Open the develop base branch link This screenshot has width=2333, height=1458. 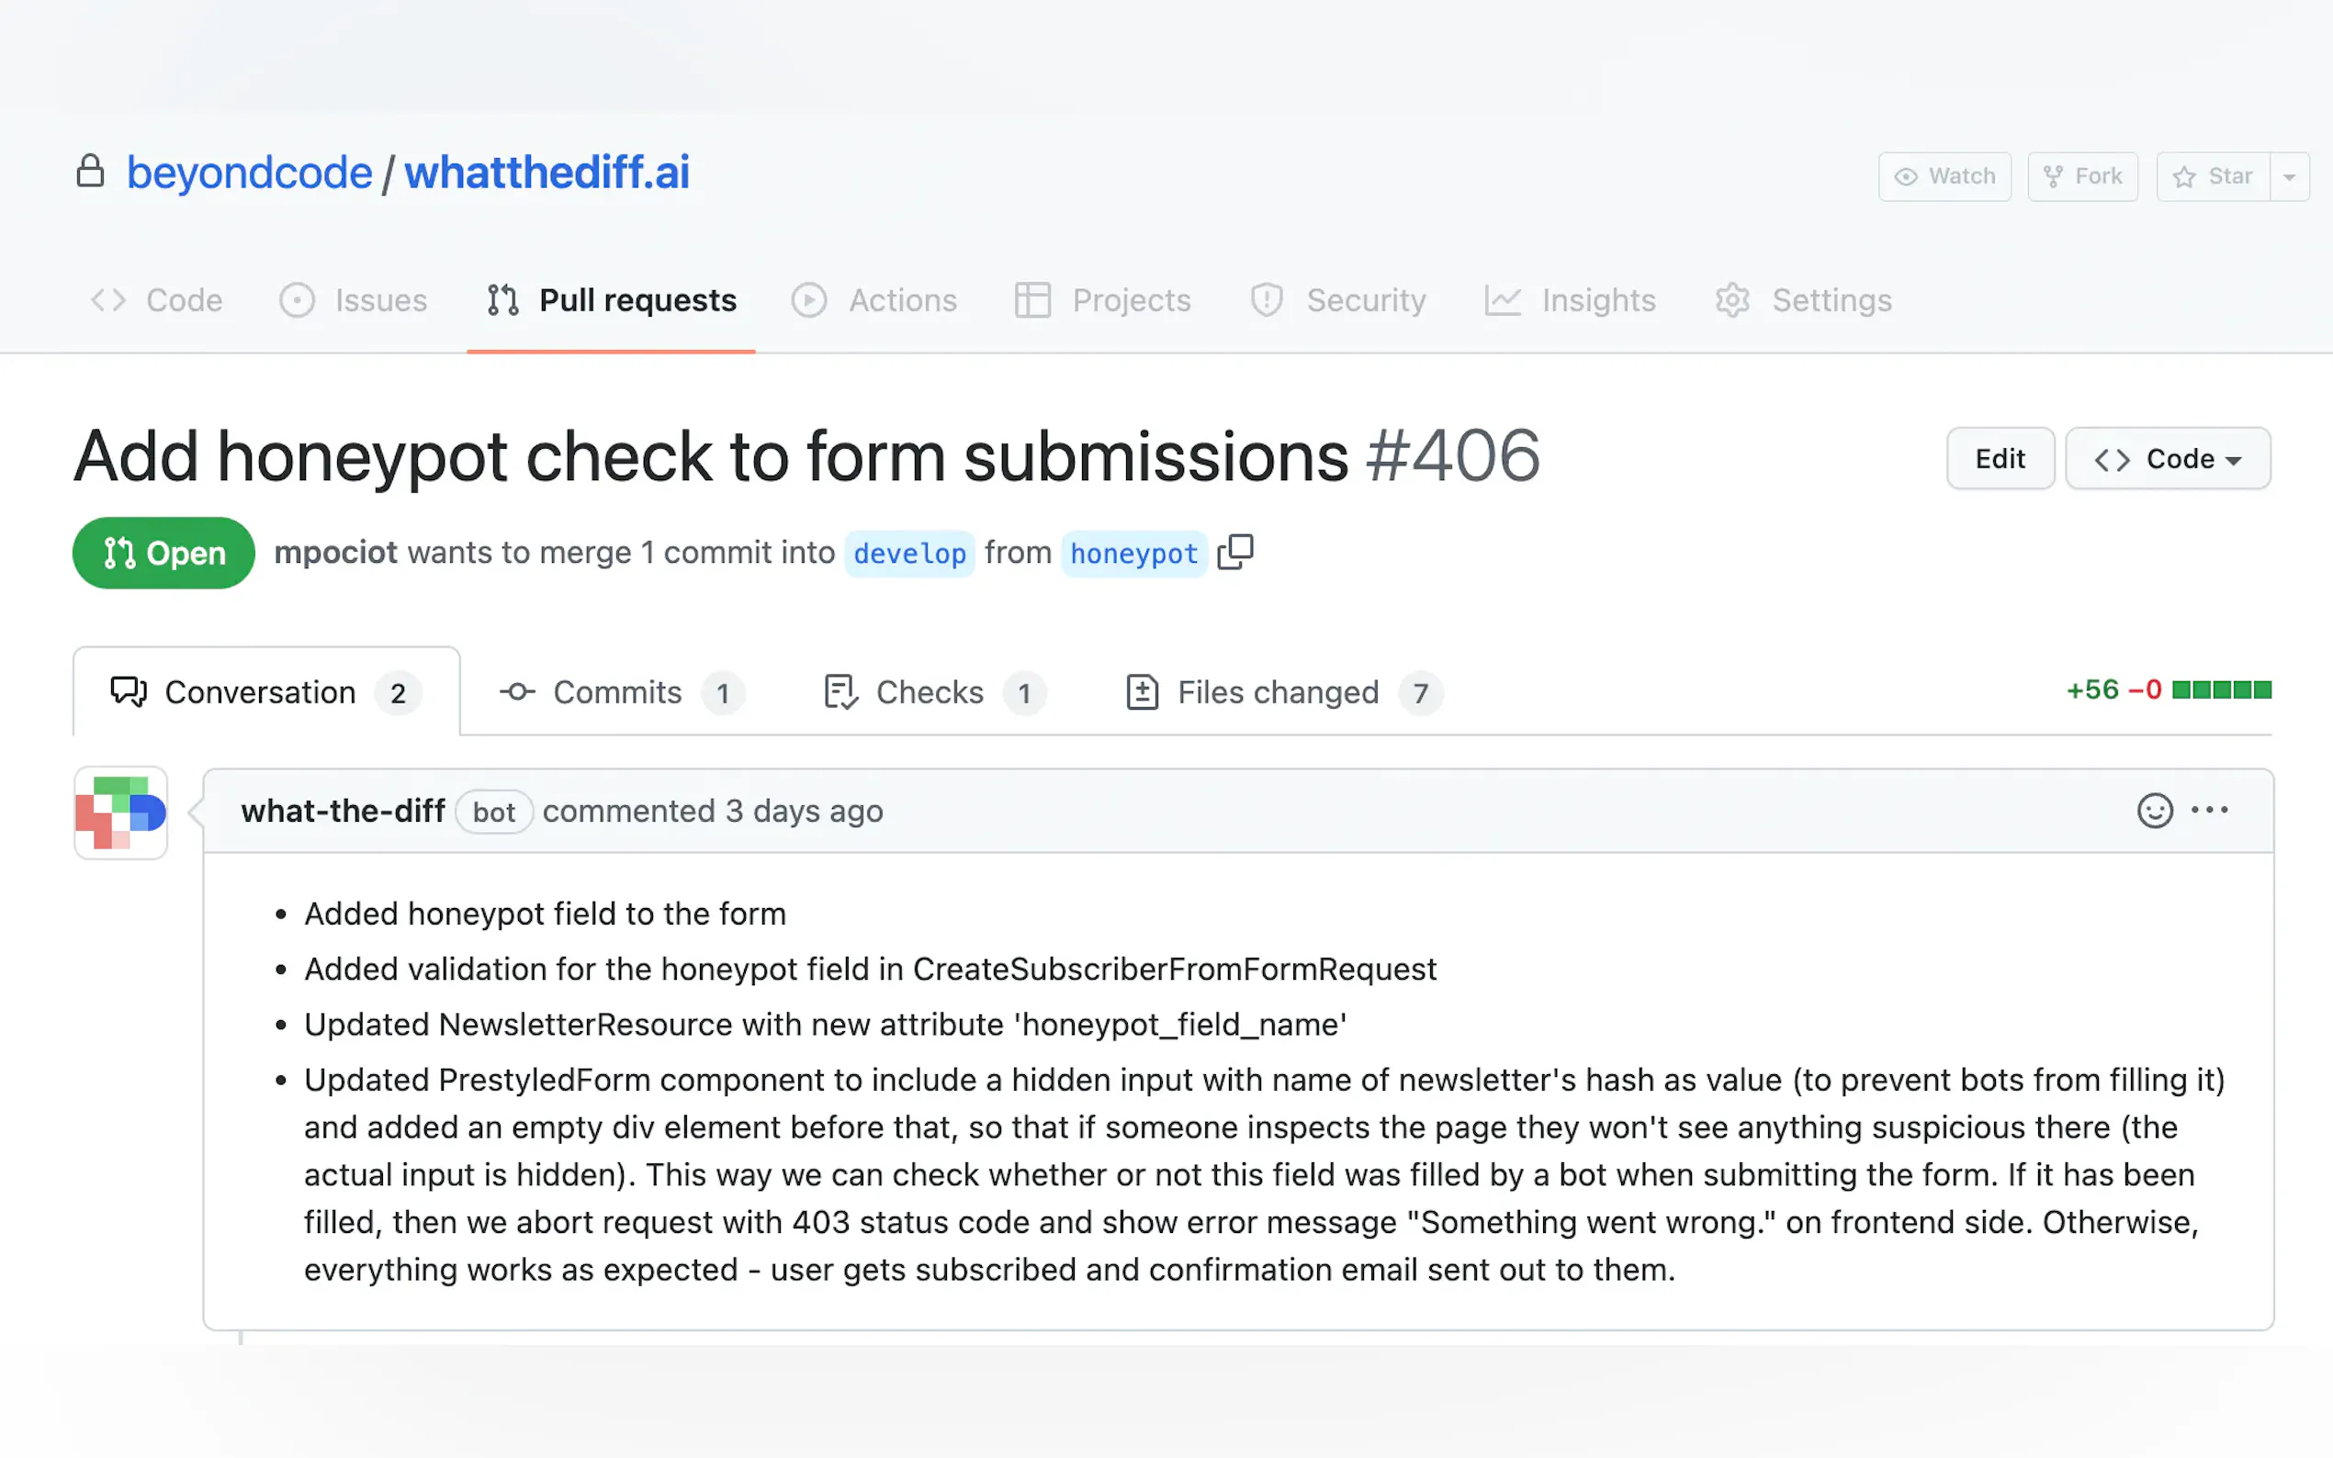909,554
